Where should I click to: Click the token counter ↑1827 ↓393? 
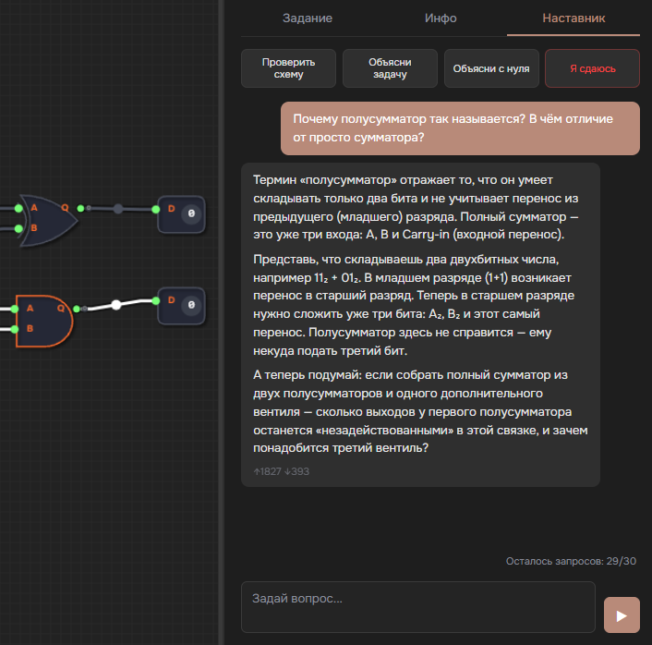(x=282, y=471)
